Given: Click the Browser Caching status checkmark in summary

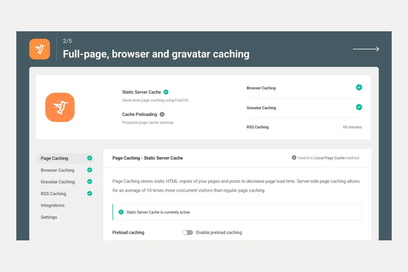Looking at the screenshot, I should click(359, 87).
